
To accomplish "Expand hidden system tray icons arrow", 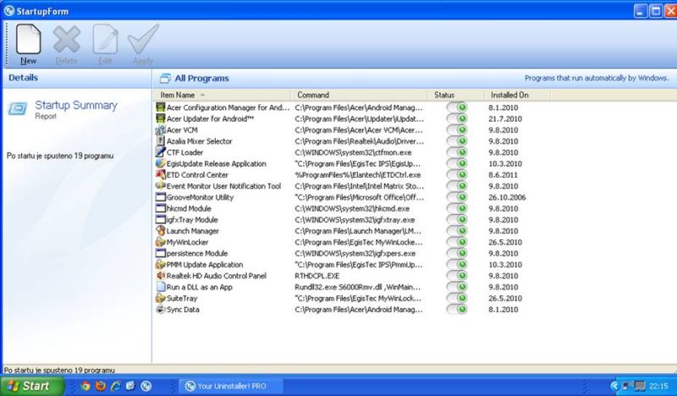I will 614,386.
